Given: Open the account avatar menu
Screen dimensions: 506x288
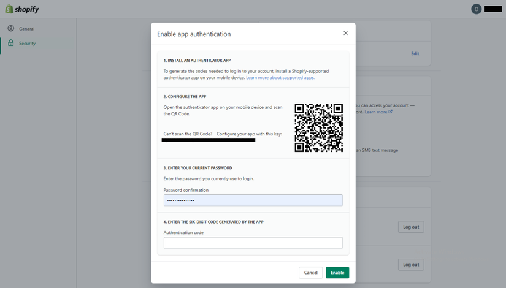Looking at the screenshot, I should tap(476, 9).
